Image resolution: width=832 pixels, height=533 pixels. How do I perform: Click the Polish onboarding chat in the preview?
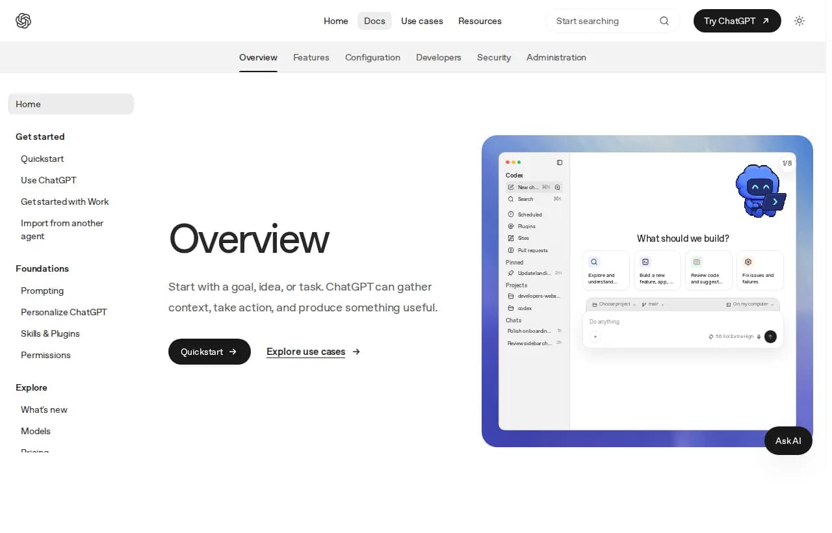pyautogui.click(x=534, y=331)
